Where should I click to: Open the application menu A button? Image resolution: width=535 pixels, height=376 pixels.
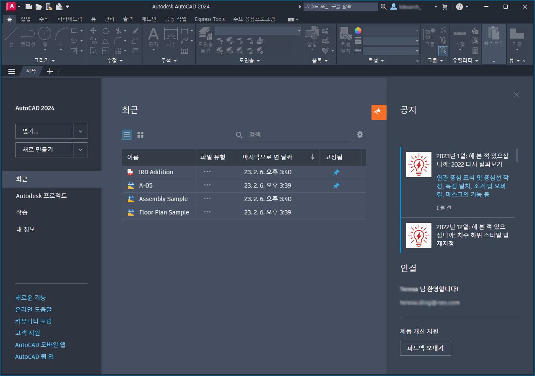click(11, 6)
